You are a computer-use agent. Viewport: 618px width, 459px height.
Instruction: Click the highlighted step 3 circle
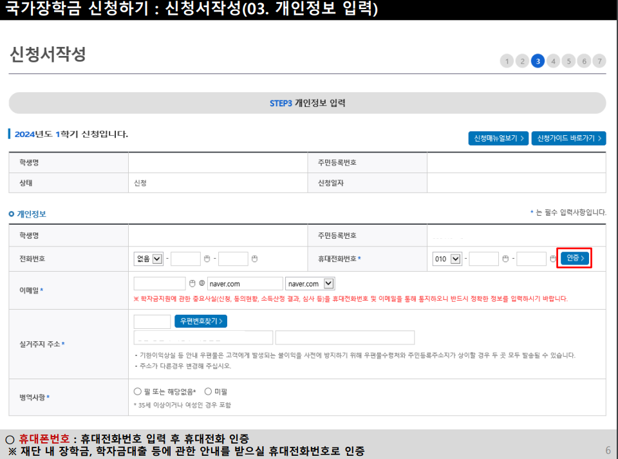click(x=538, y=61)
